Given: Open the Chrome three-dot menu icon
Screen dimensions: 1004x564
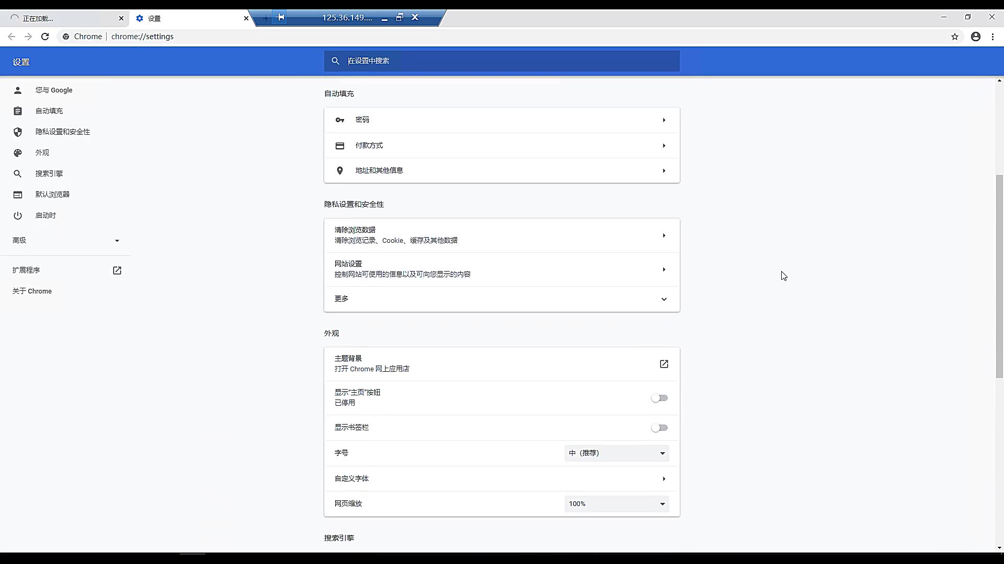Looking at the screenshot, I should [992, 37].
